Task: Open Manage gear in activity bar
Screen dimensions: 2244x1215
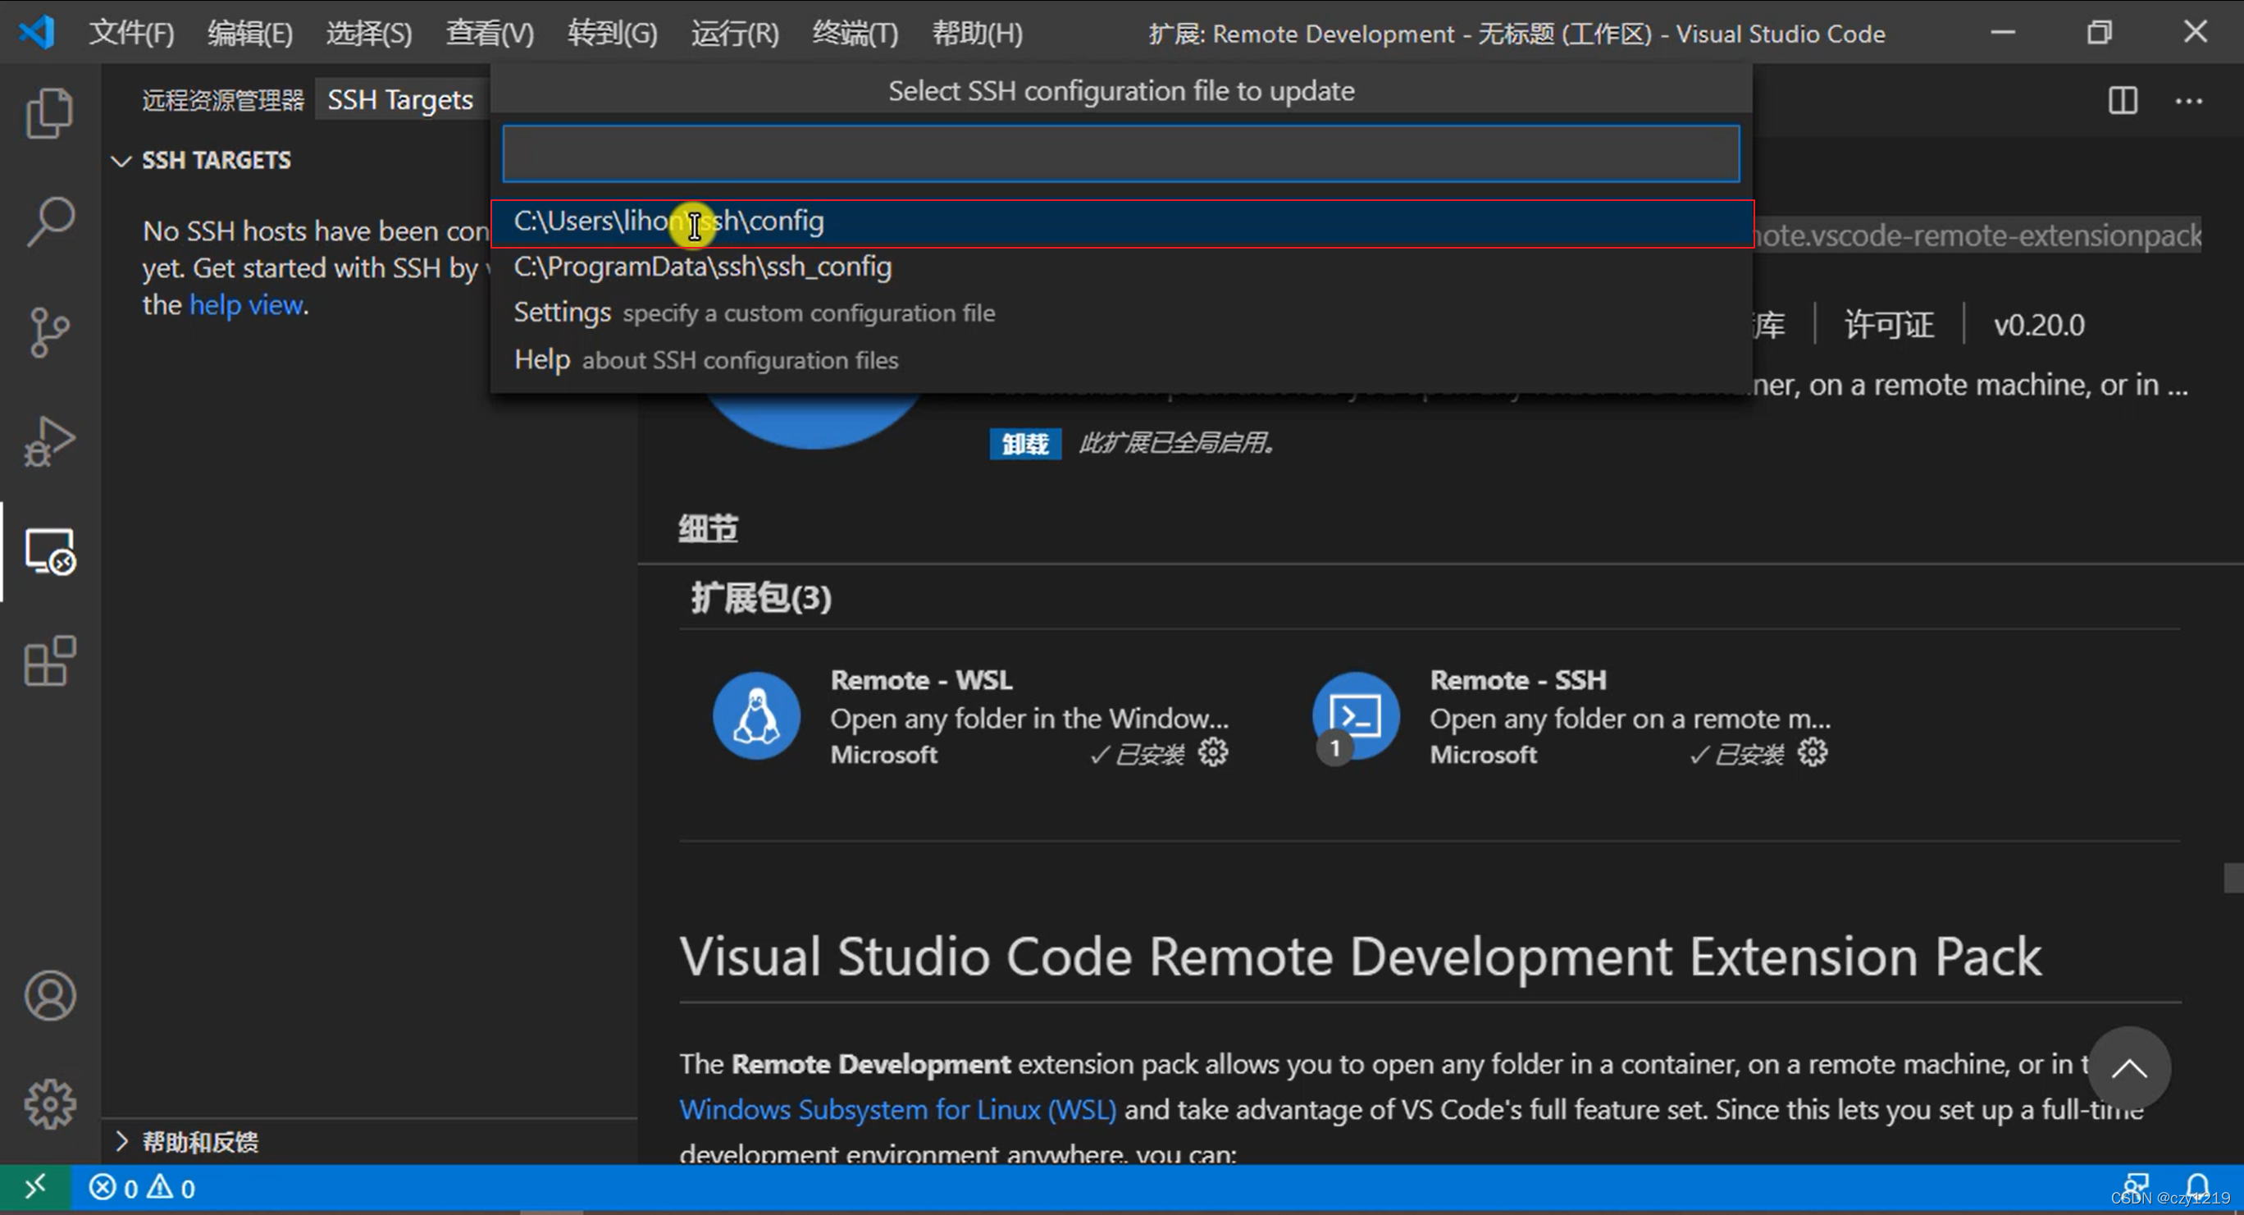Action: pos(50,1104)
